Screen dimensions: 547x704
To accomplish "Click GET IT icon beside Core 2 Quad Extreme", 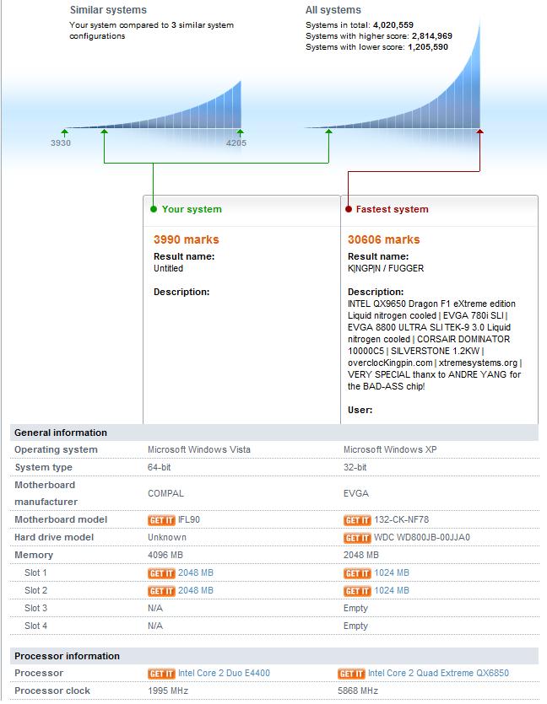I will click(x=351, y=674).
